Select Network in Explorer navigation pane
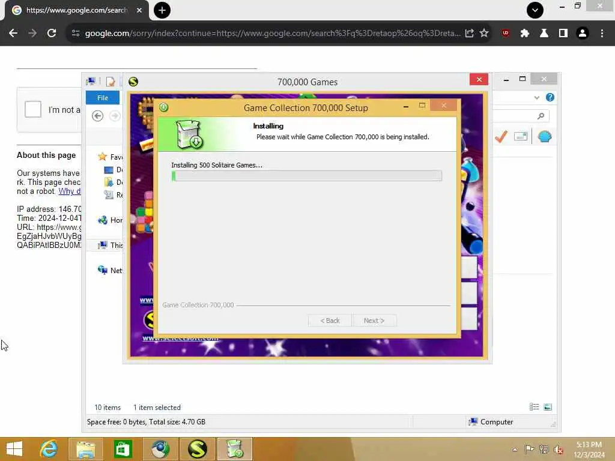 coord(111,270)
